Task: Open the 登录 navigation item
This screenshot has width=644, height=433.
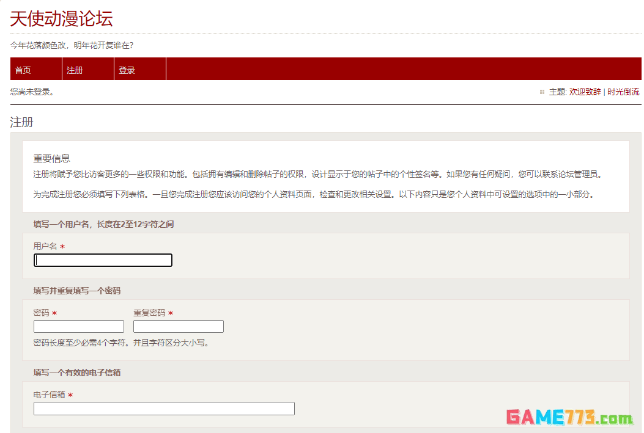Action: coord(127,70)
